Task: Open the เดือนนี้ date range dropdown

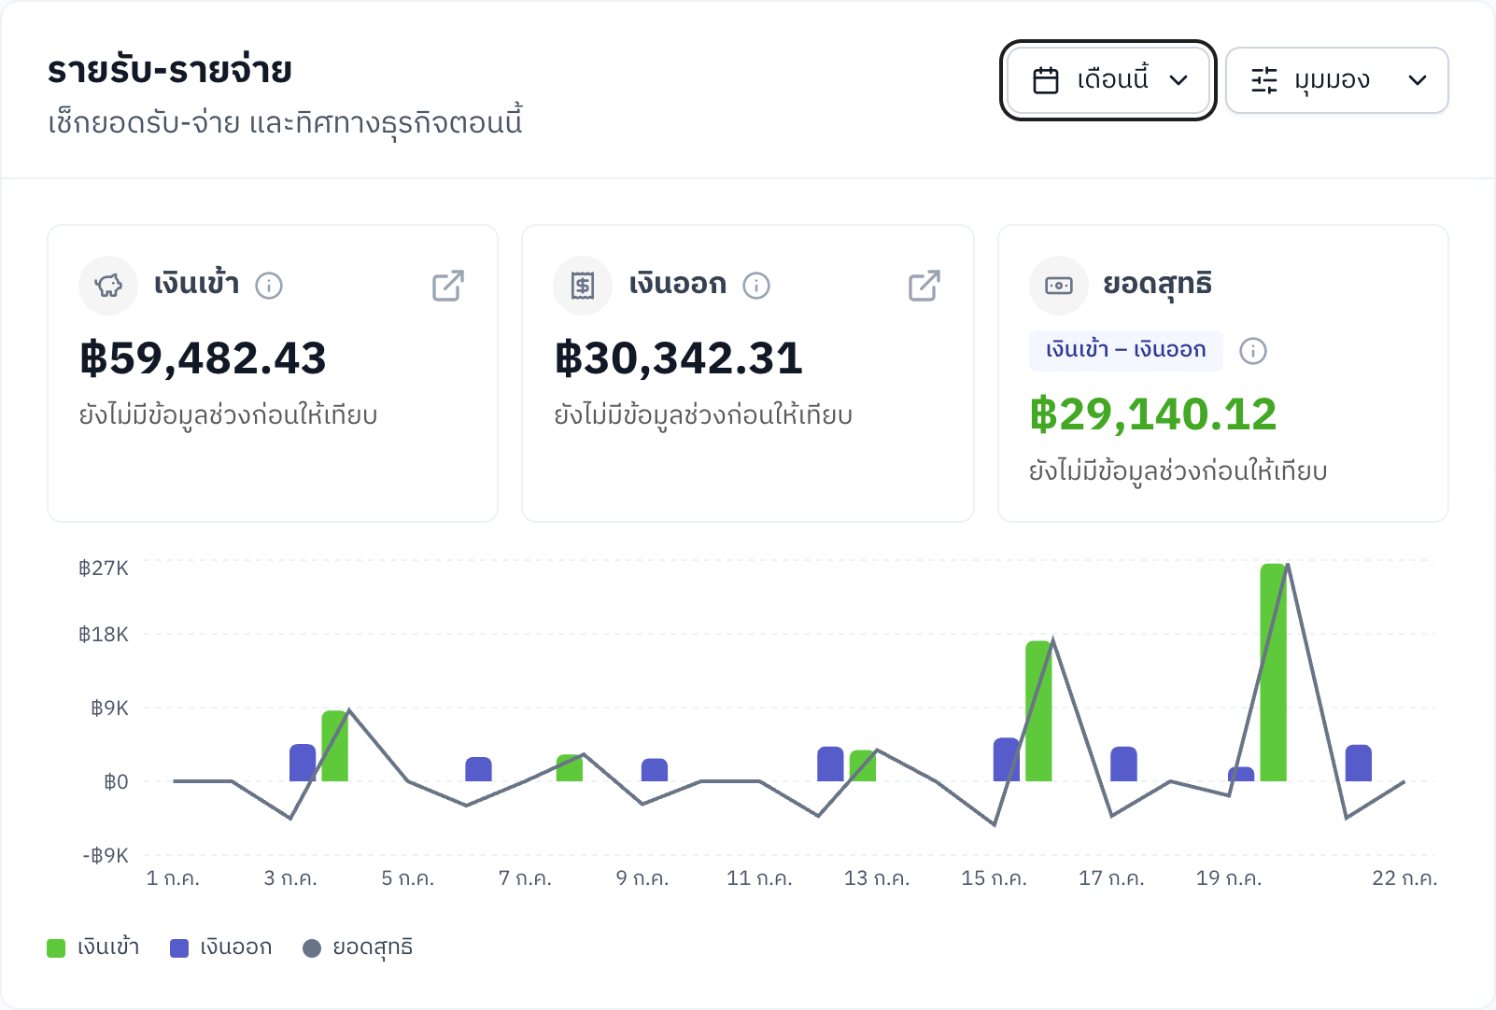Action: coord(1108,80)
